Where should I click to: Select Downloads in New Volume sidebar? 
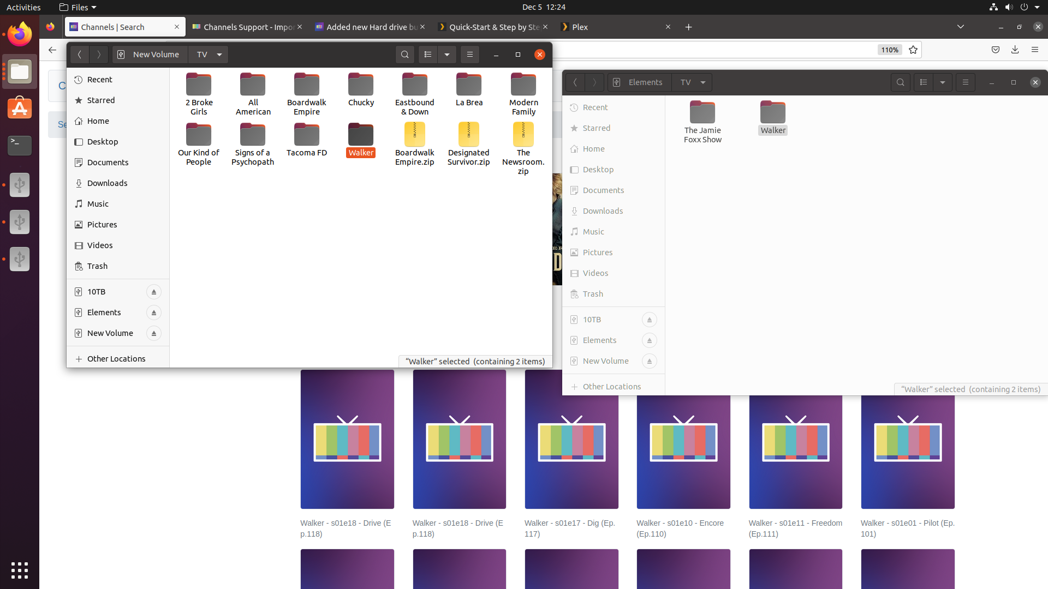point(107,183)
